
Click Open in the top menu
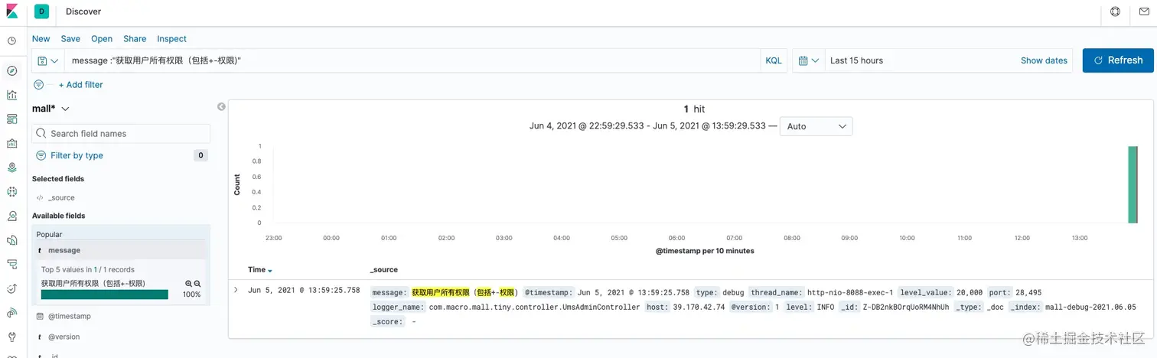pos(102,39)
